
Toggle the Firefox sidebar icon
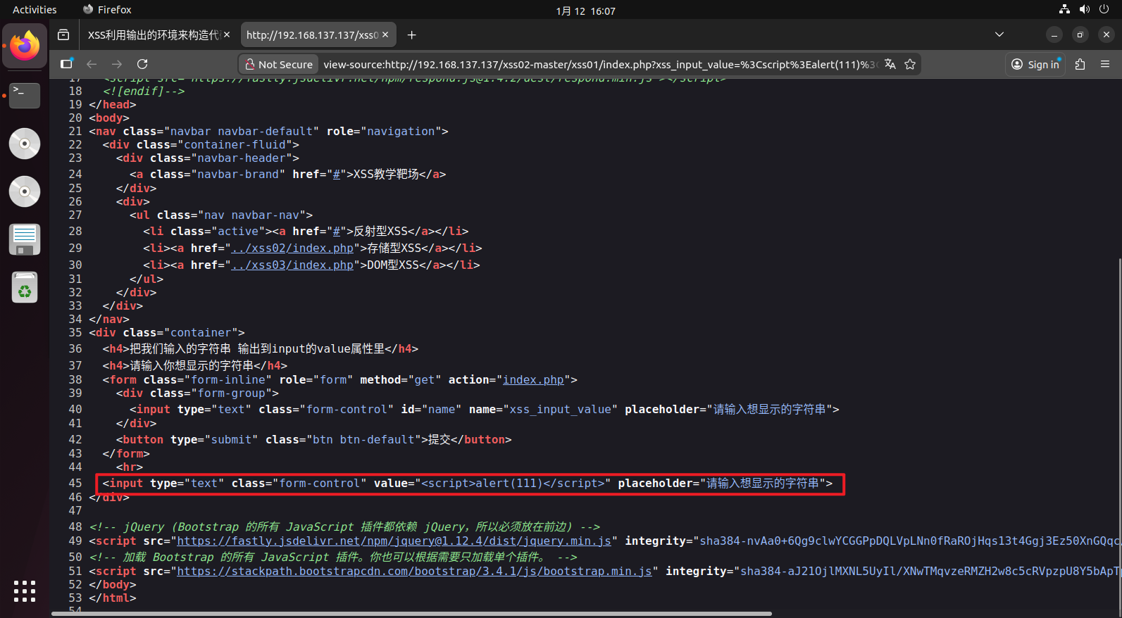pos(66,64)
